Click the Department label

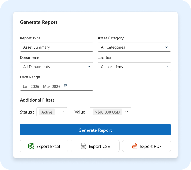click(30, 58)
